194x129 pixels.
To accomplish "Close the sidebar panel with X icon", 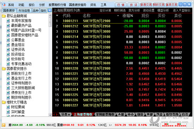I will pyautogui.click(x=50, y=10).
